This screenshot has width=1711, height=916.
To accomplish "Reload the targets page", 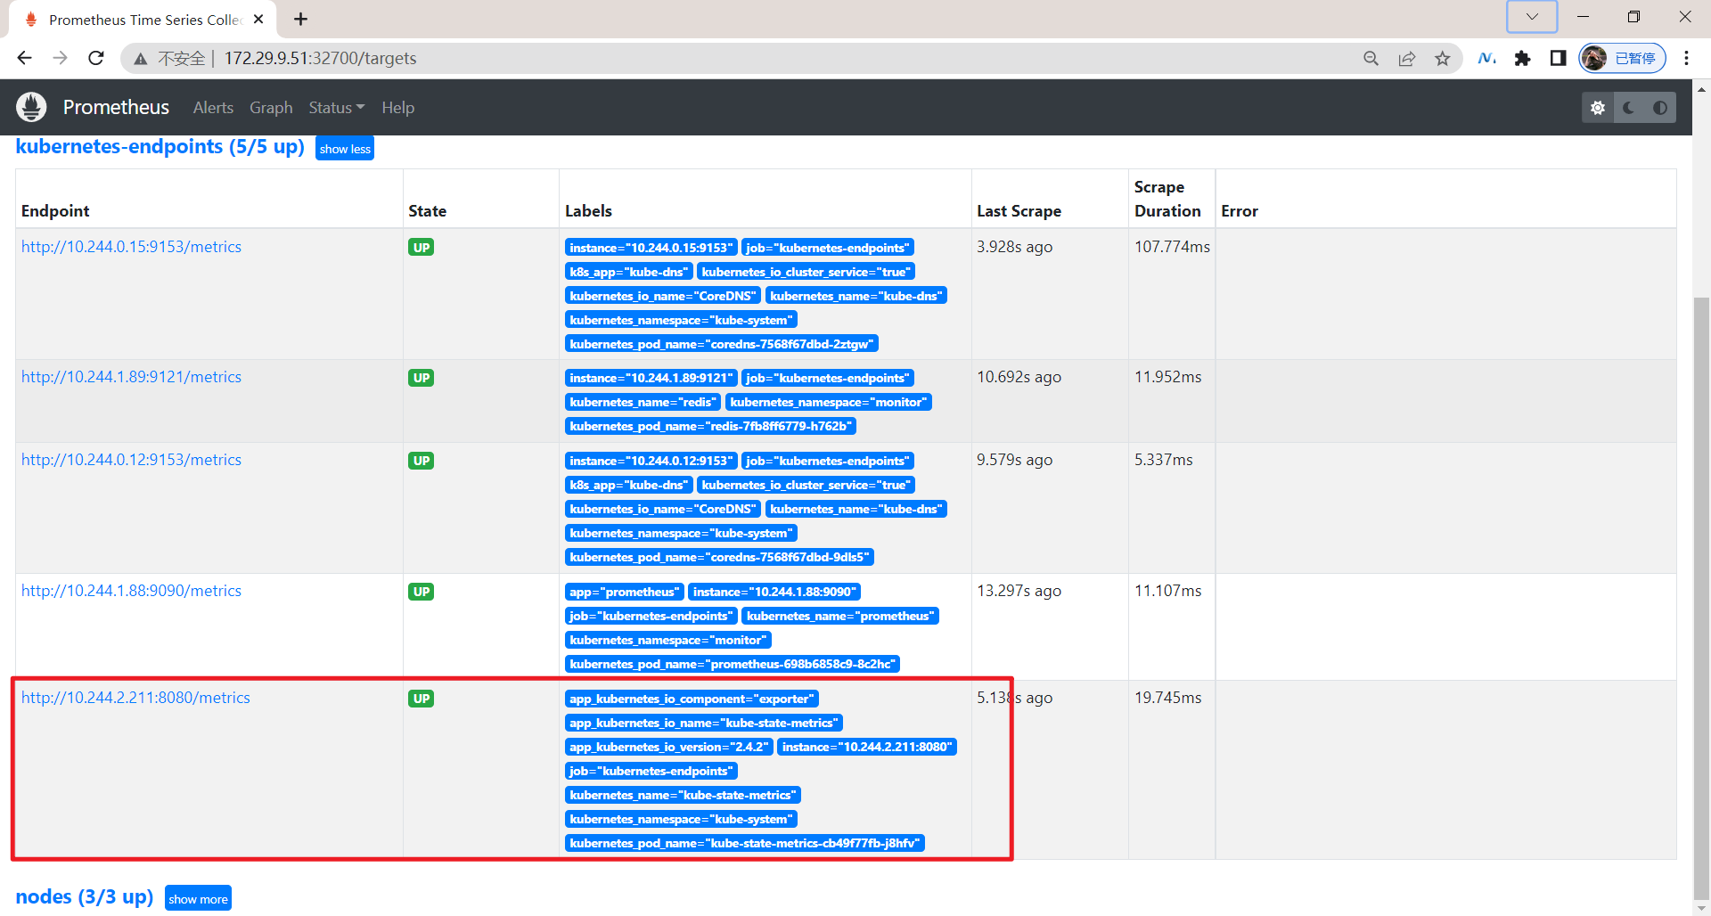I will (95, 58).
